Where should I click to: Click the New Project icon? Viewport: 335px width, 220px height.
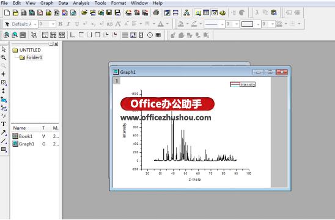pyautogui.click(x=7, y=13)
